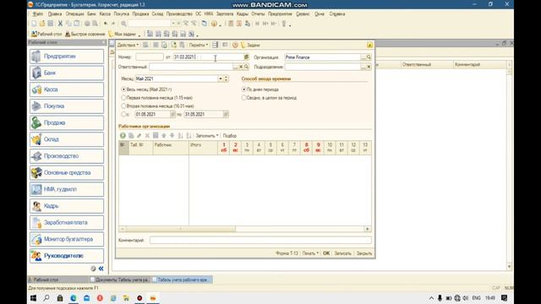Open the Перейти dropdown menu
Viewport: 541px width, 304px height.
(199, 45)
